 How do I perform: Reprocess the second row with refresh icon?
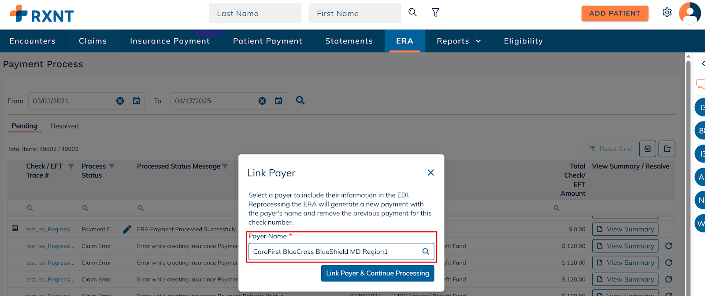coord(668,246)
